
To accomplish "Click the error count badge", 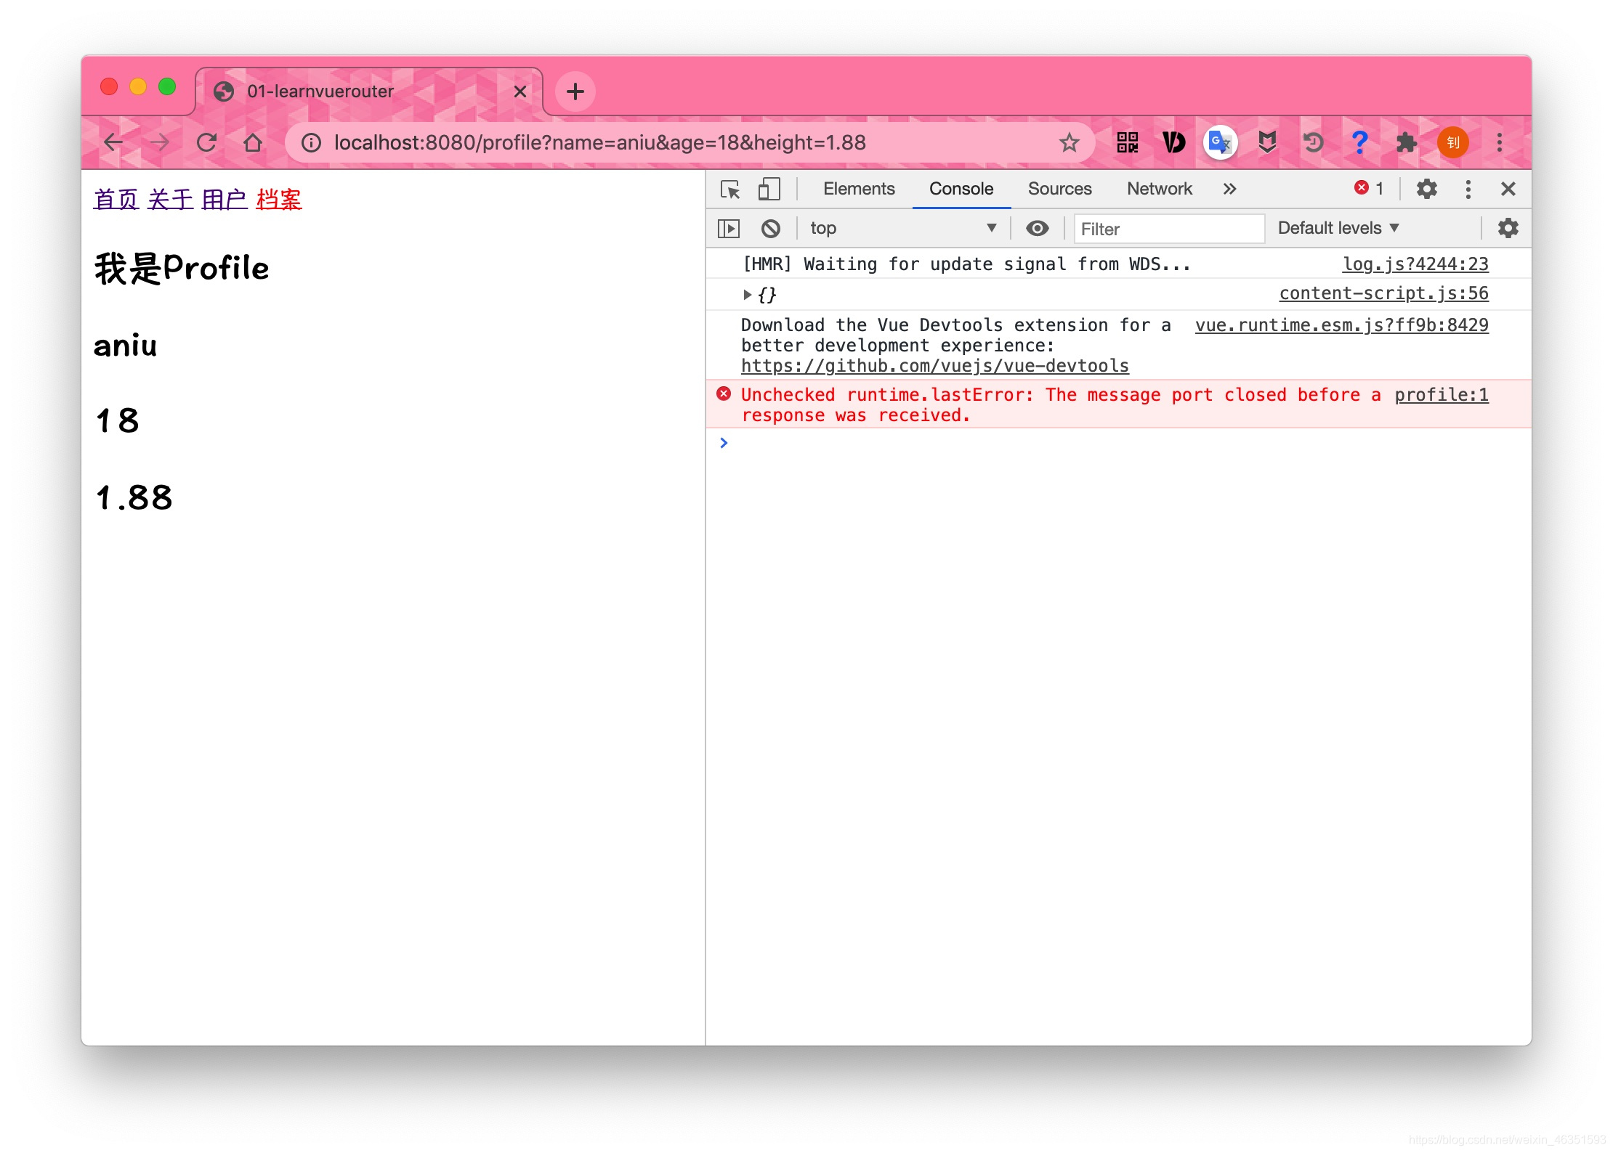I will (x=1369, y=189).
